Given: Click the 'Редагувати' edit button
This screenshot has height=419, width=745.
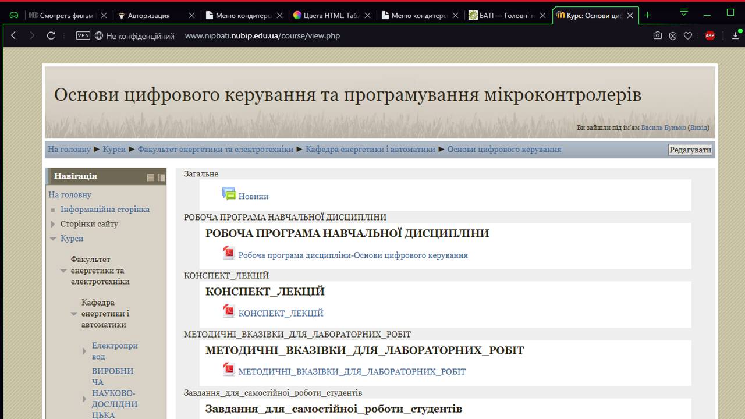Looking at the screenshot, I should point(690,150).
